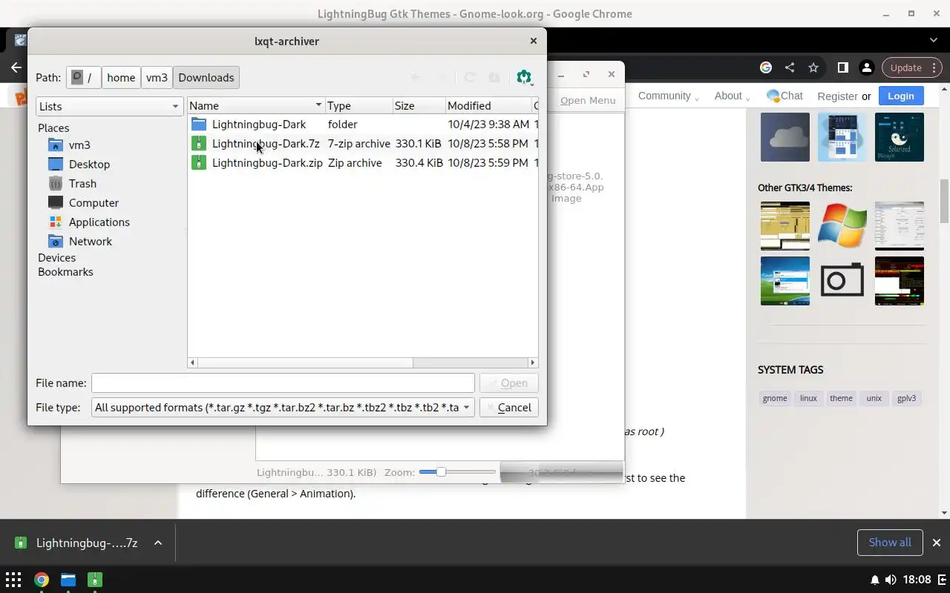Click the file manager icon in taskbar

pyautogui.click(x=68, y=580)
